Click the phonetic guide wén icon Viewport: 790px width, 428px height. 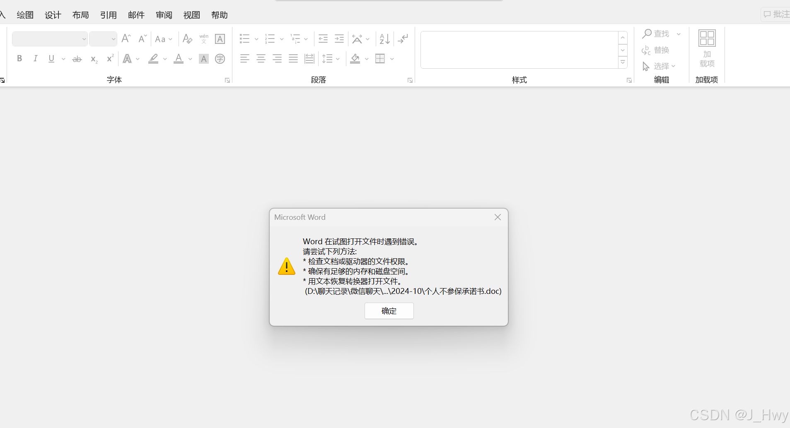click(204, 39)
